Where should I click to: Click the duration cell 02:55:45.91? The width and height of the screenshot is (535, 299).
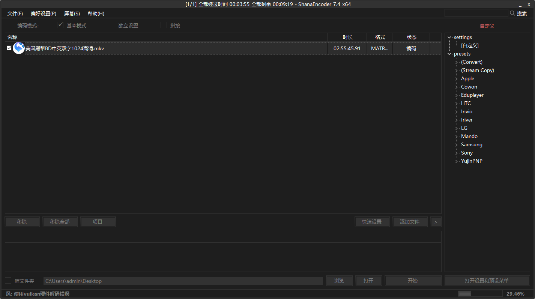[x=347, y=48]
